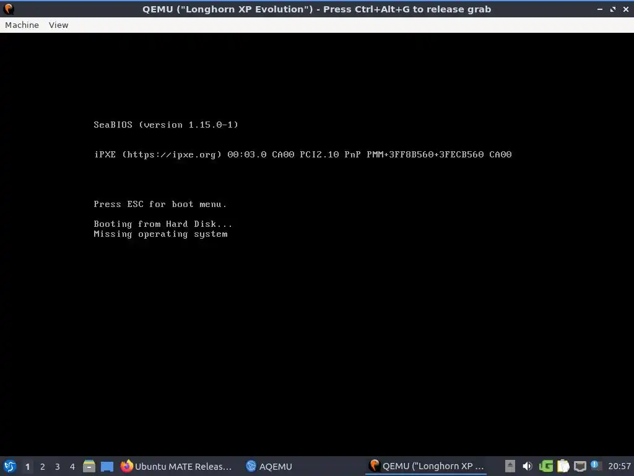This screenshot has height=476, width=634.
Task: Click the wired network tray icon
Action: (580, 466)
